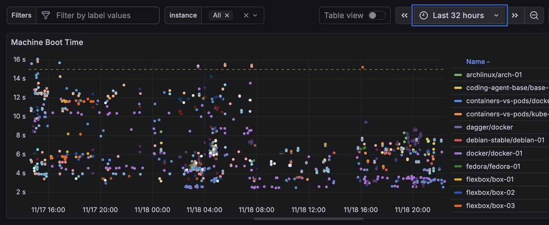Click the Filters label button

(22, 16)
